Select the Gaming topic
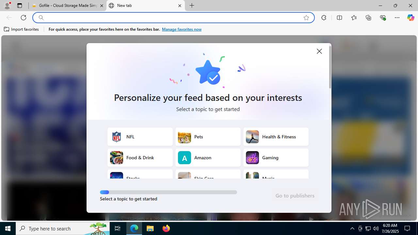 pos(276,158)
